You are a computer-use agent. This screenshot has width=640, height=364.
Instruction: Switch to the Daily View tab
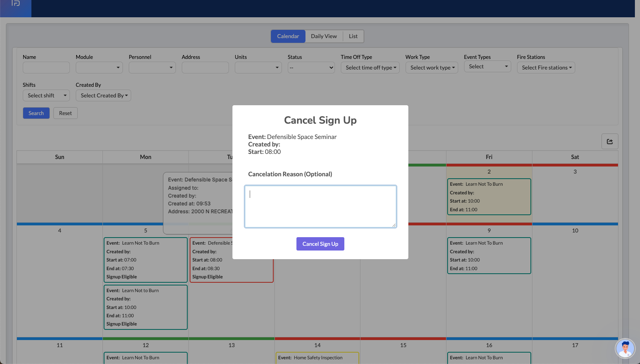tap(324, 36)
